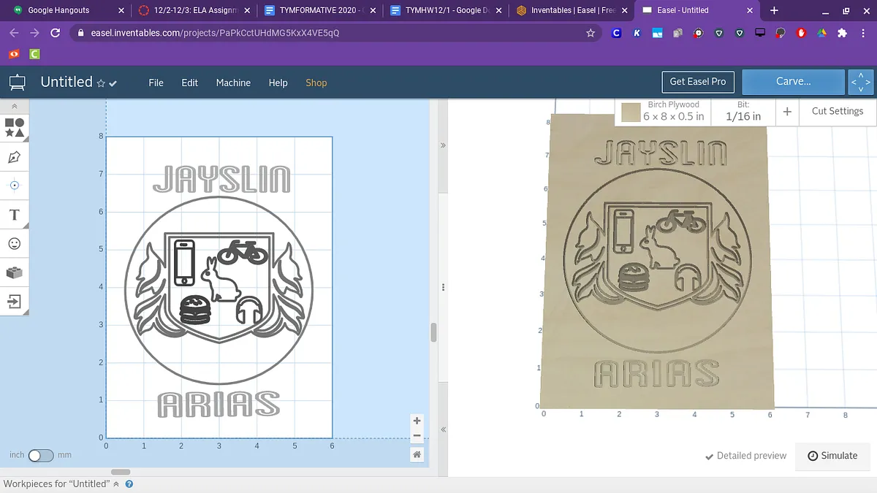The width and height of the screenshot is (877, 493).
Task: Open the Edit menu
Action: click(189, 83)
